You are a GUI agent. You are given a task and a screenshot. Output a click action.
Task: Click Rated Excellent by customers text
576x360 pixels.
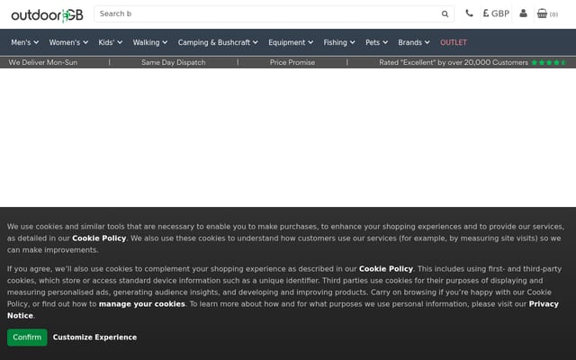tap(454, 62)
